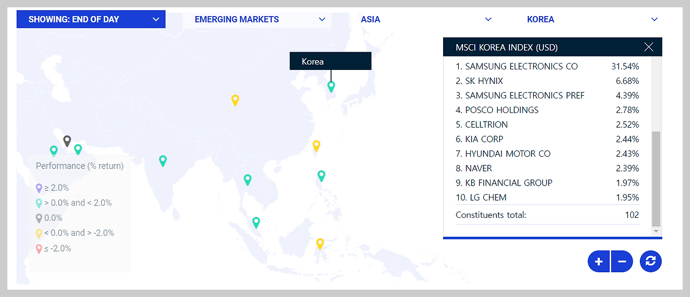Zoom in with the plus button
690x297 pixels.
tap(599, 261)
